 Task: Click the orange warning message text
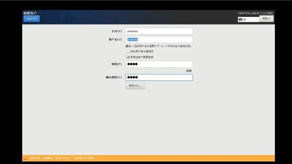coord(63,158)
